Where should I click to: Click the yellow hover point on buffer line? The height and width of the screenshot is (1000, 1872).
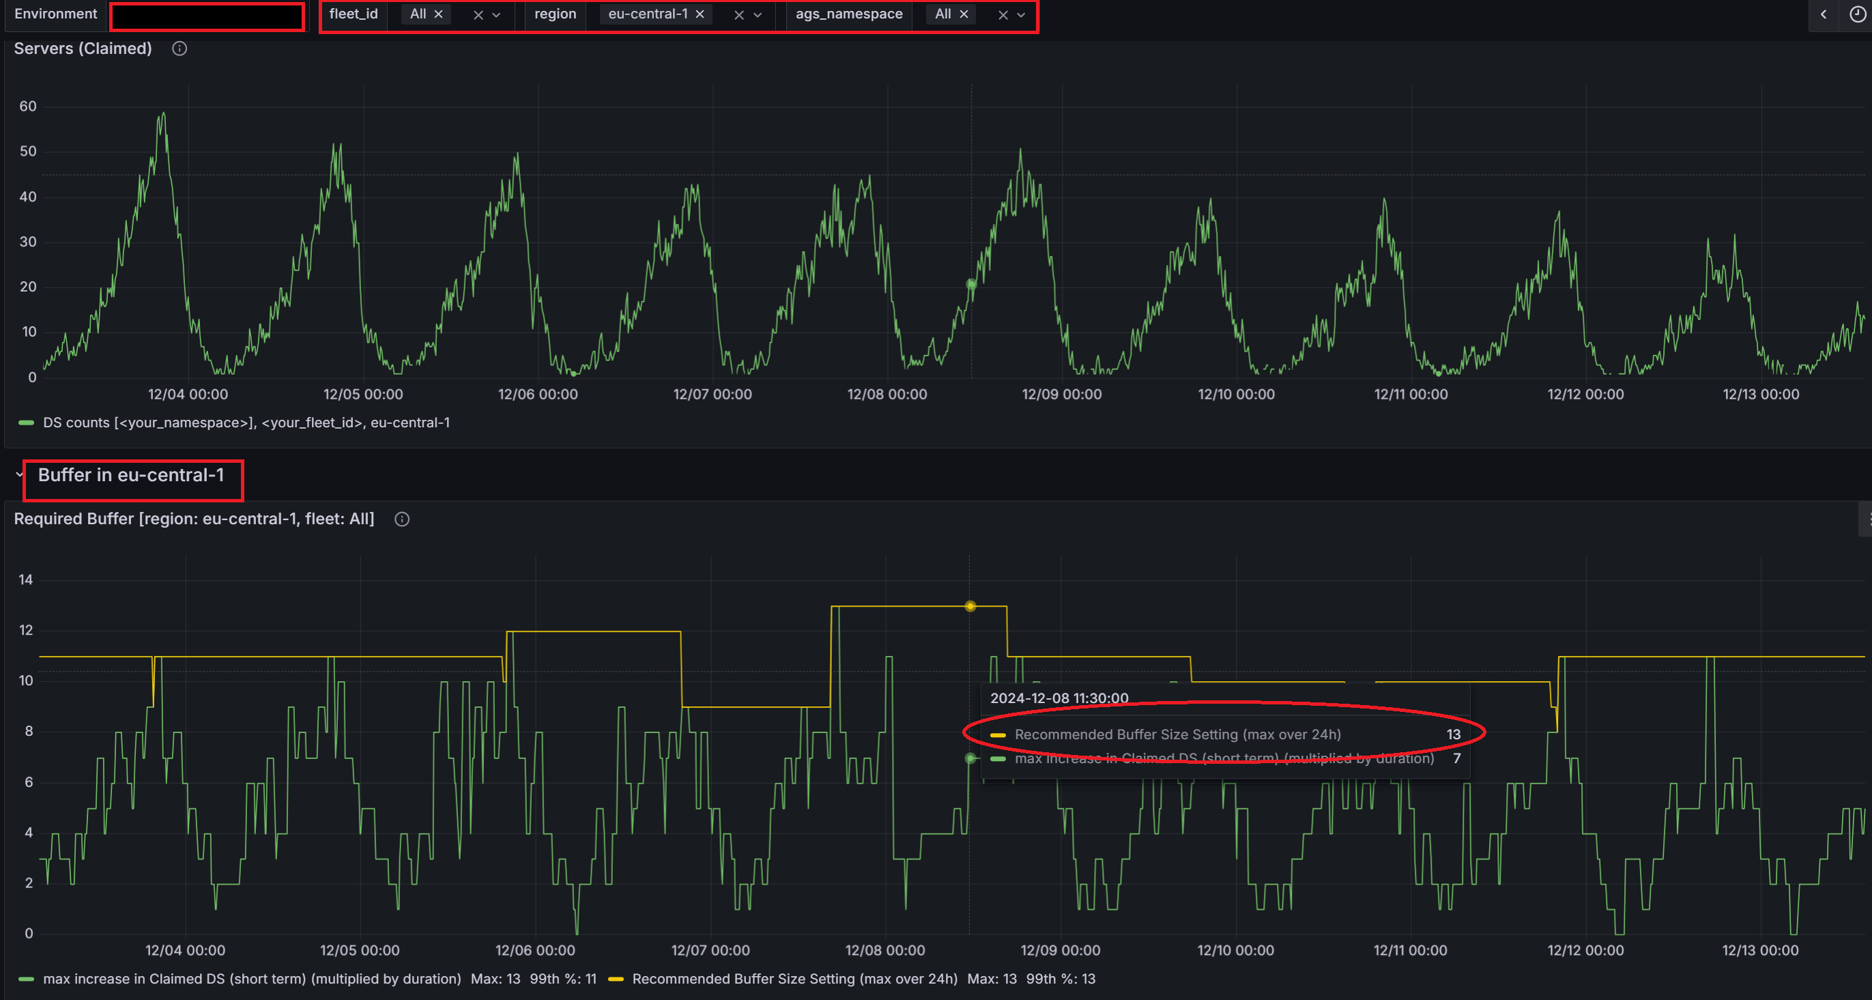(x=970, y=606)
